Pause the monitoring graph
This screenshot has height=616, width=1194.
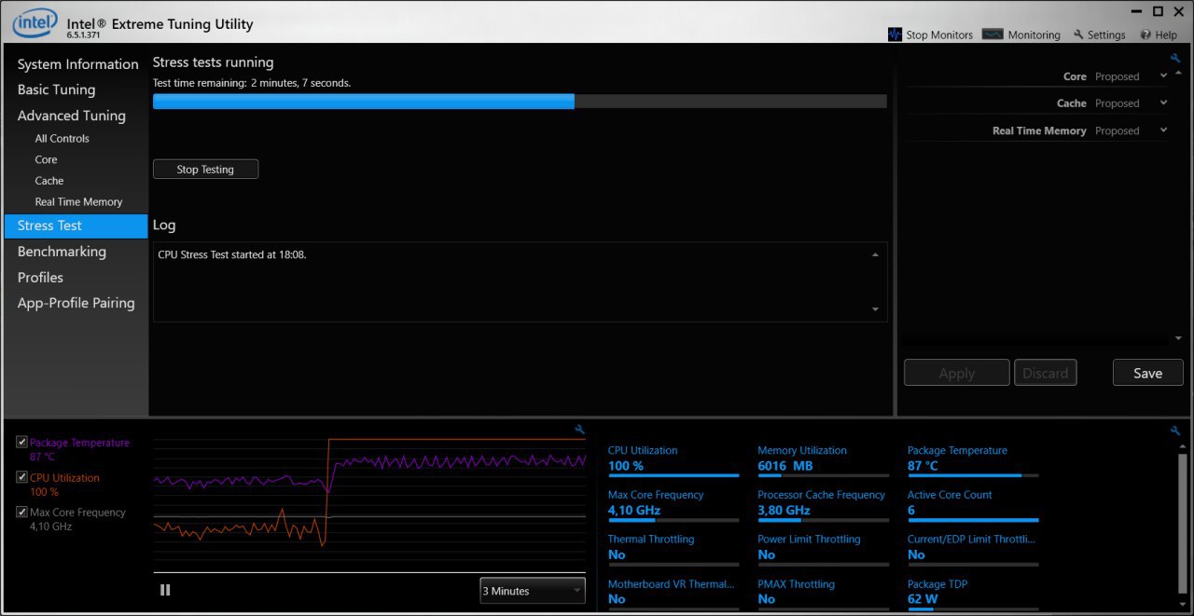[x=165, y=590]
